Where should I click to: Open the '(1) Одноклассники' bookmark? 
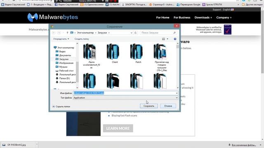pyautogui.click(x=92, y=5)
